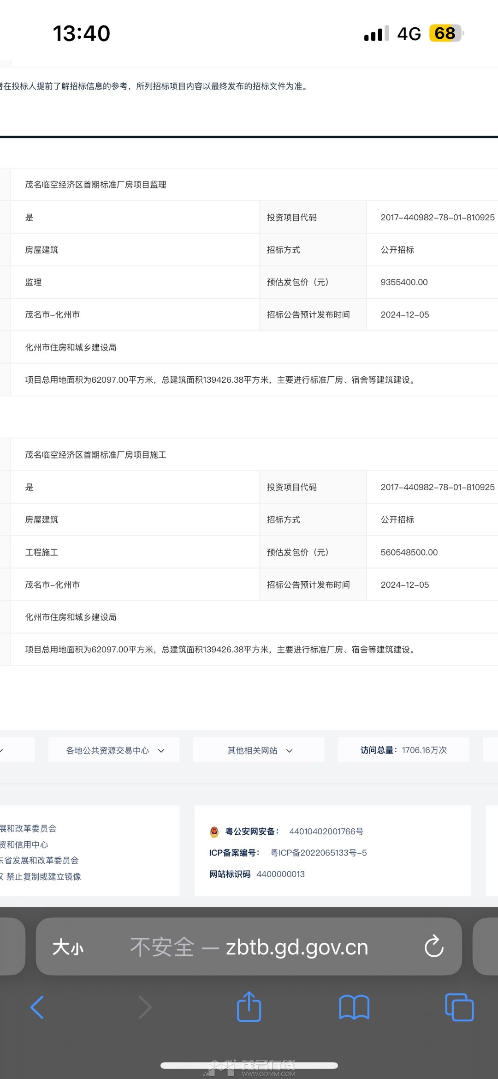The image size is (498, 1079).
Task: Expand 各地公共资源交易中心 dropdown
Action: coord(114,750)
